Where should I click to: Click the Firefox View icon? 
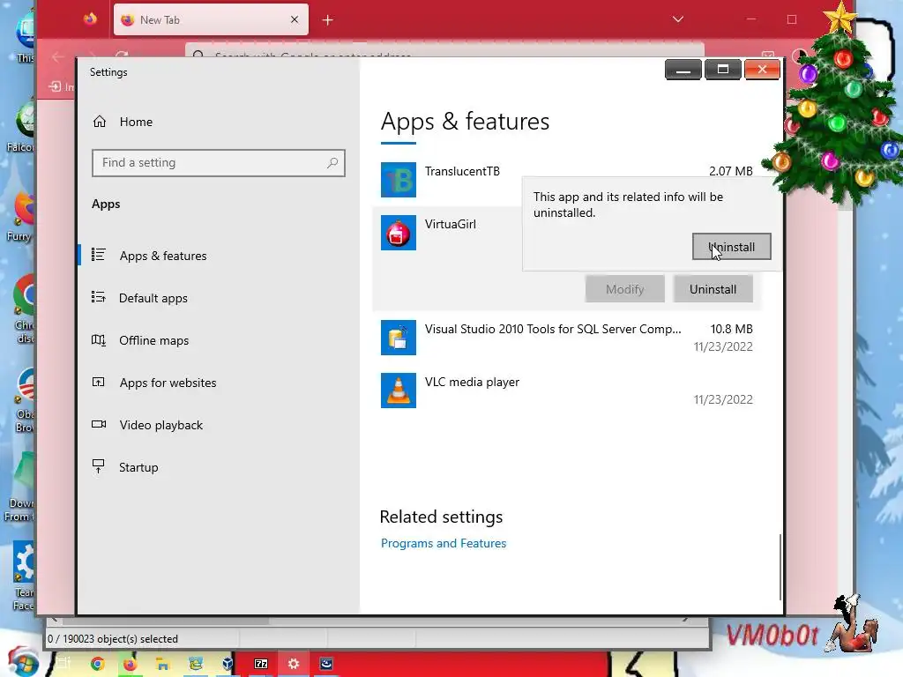90,19
